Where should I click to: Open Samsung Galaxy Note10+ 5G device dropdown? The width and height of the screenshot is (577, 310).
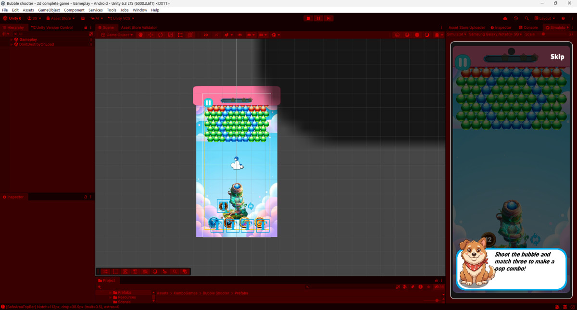(x=495, y=34)
